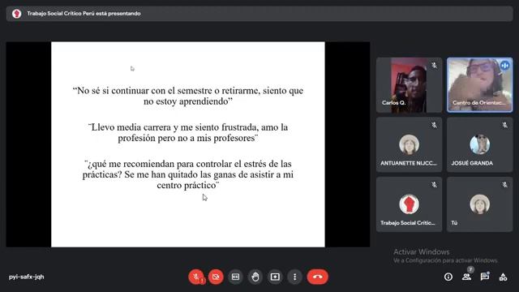
Task: Click muted mic icon on Carlos Q. tile
Action: (x=435, y=66)
